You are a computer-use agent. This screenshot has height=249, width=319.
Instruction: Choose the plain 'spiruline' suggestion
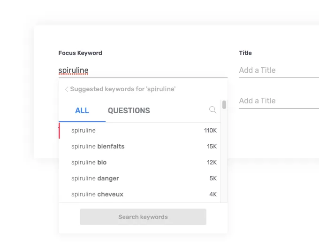pos(140,131)
